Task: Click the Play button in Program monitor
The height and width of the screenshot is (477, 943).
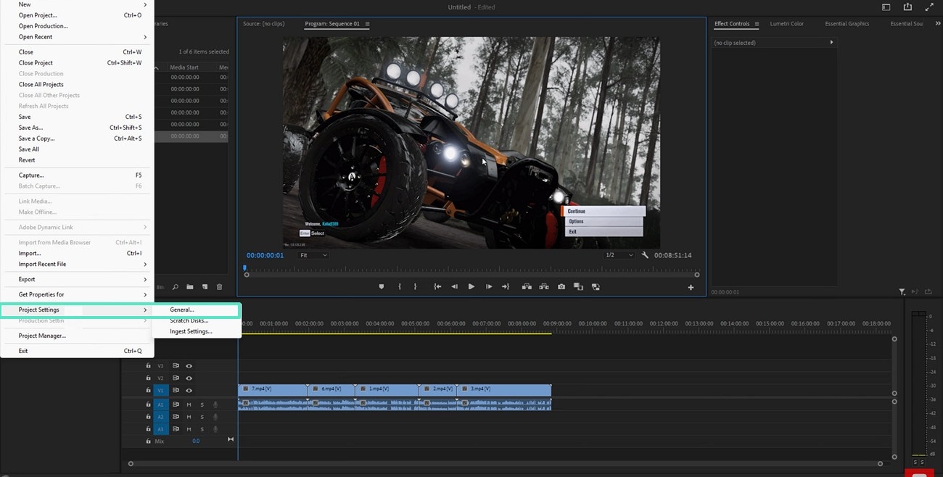Action: coord(471,287)
